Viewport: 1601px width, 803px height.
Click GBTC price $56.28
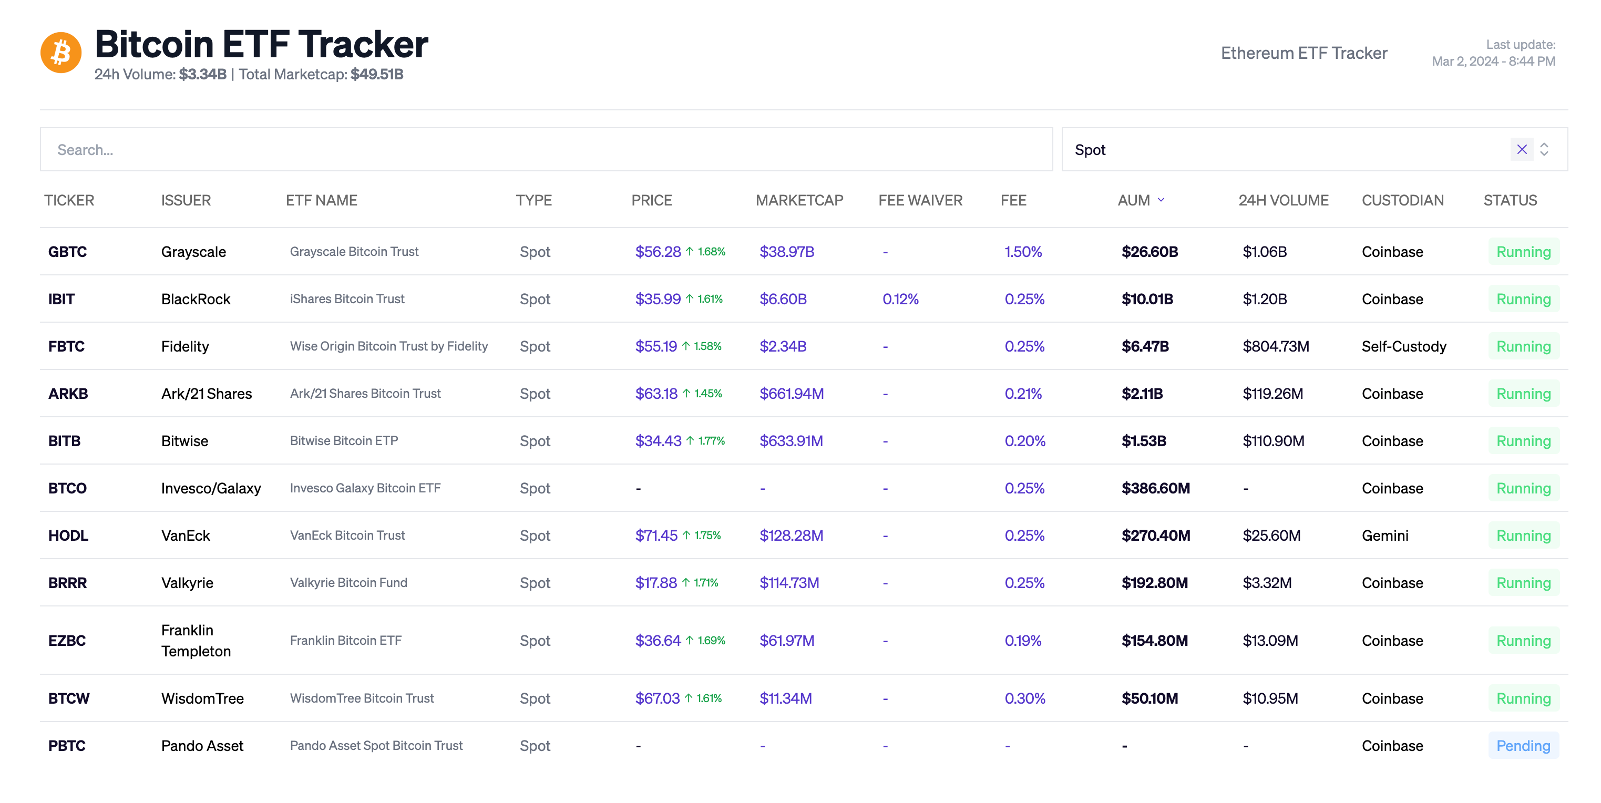[658, 252]
